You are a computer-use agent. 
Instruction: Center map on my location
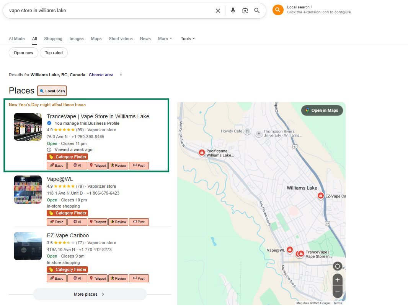tap(337, 266)
